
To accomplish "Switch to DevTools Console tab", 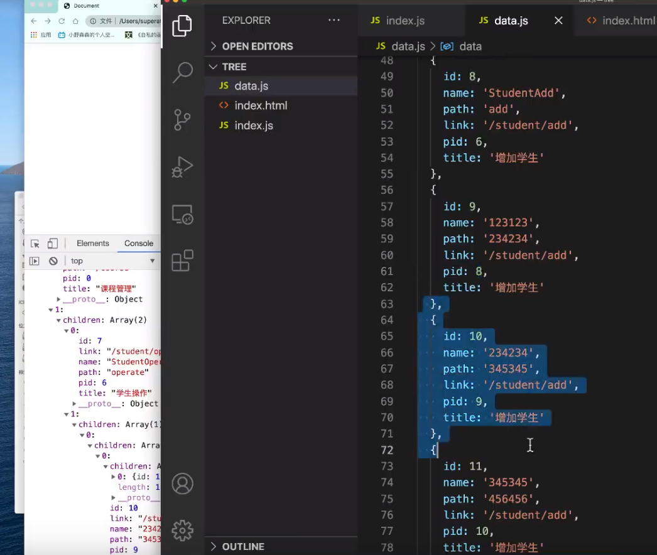I will click(139, 244).
